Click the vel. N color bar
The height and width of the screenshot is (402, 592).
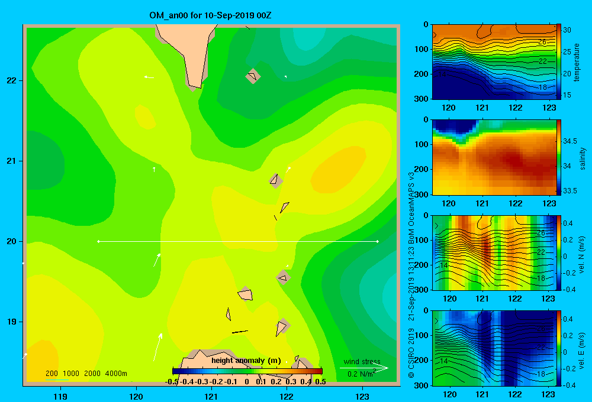coord(558,252)
